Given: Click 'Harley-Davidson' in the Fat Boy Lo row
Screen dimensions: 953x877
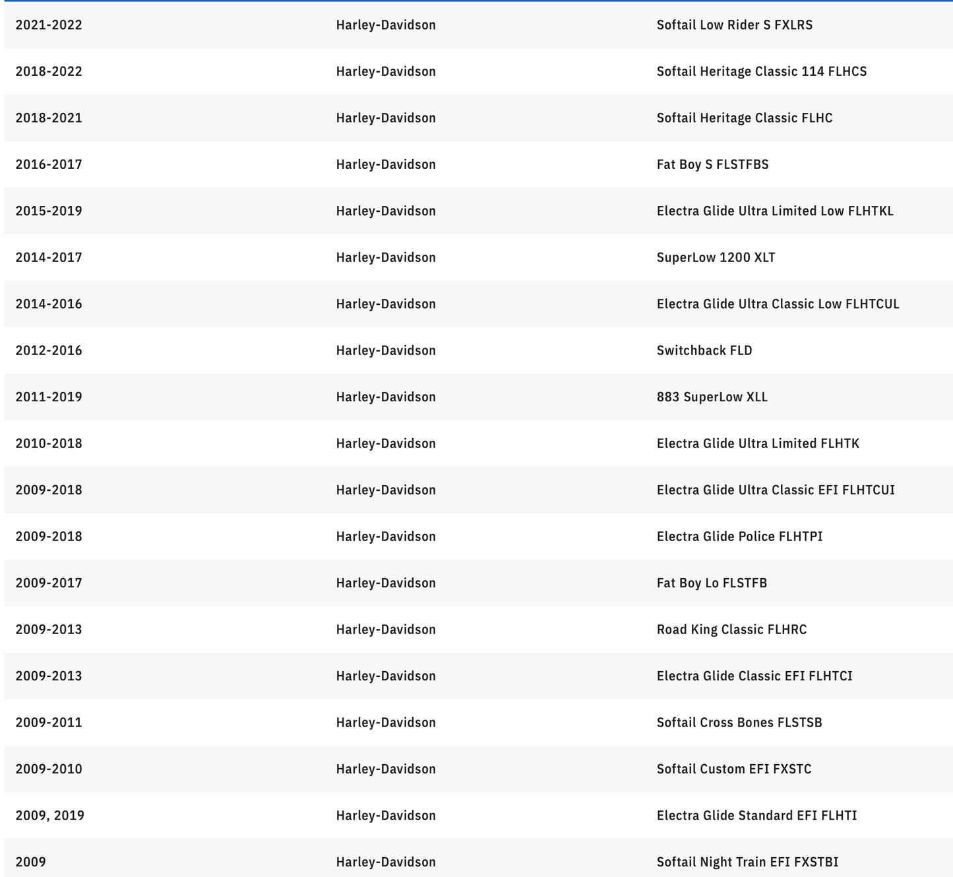Looking at the screenshot, I should (x=386, y=583).
